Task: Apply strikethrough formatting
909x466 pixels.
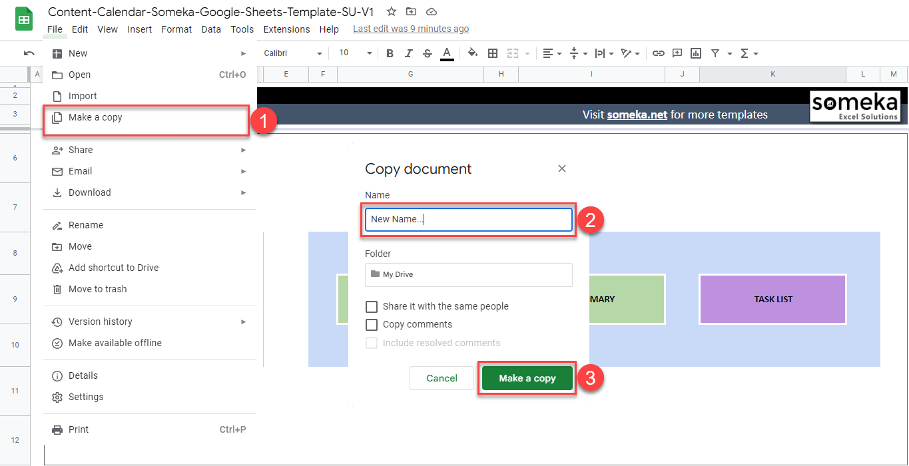Action: pos(428,53)
